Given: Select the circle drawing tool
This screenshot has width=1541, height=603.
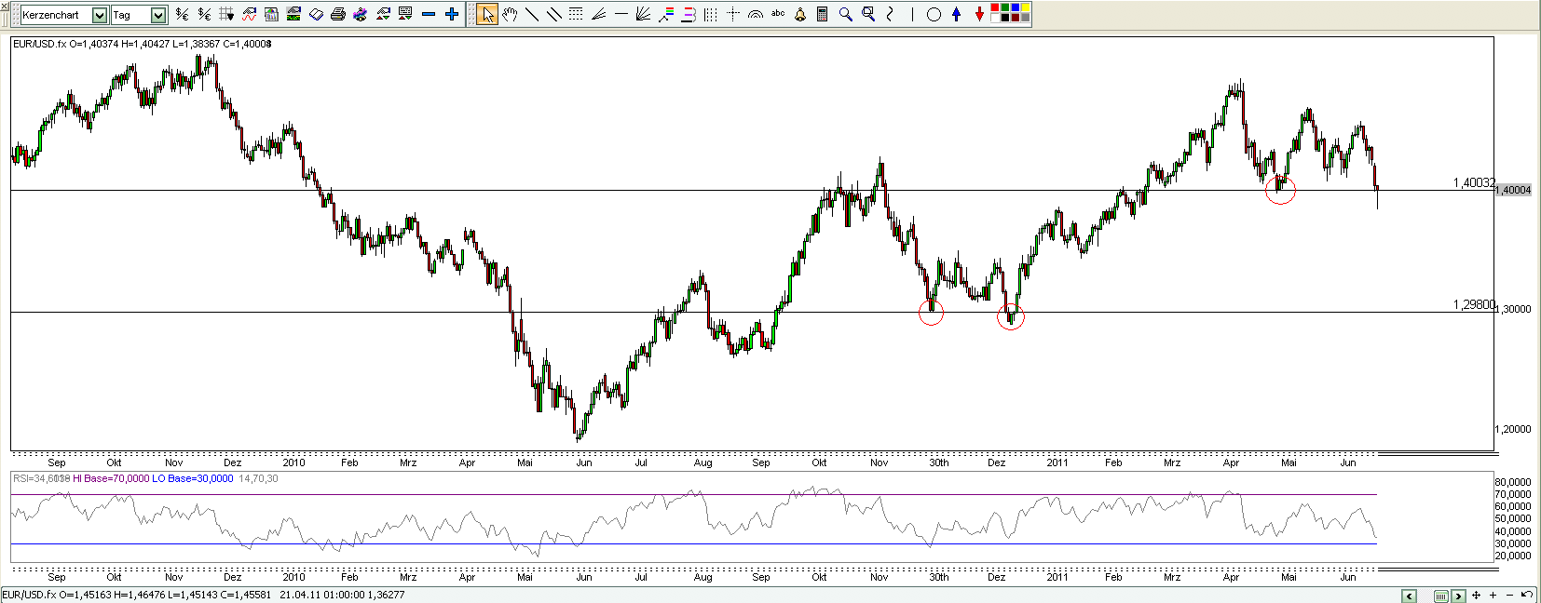Looking at the screenshot, I should [934, 14].
